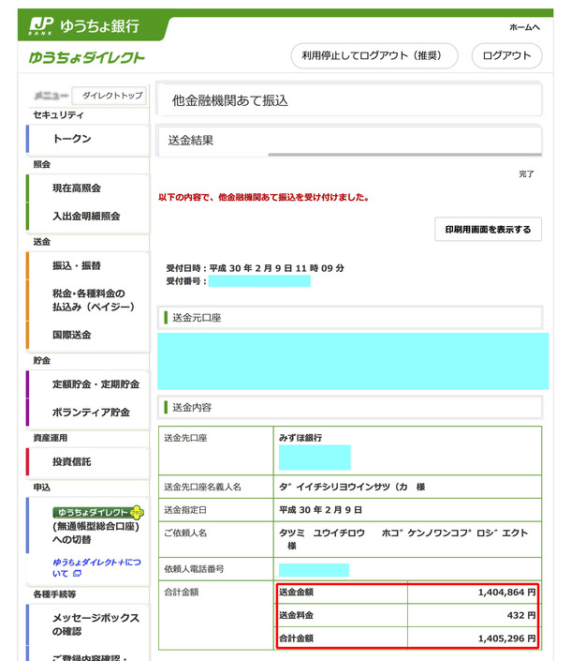Open the ホームへ link

(524, 27)
